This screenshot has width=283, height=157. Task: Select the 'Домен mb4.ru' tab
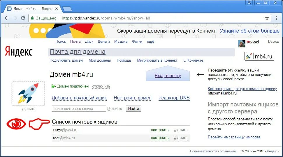(33, 9)
